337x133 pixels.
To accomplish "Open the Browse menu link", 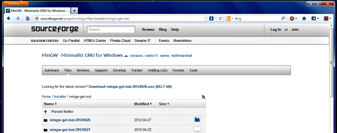I will [148, 29].
